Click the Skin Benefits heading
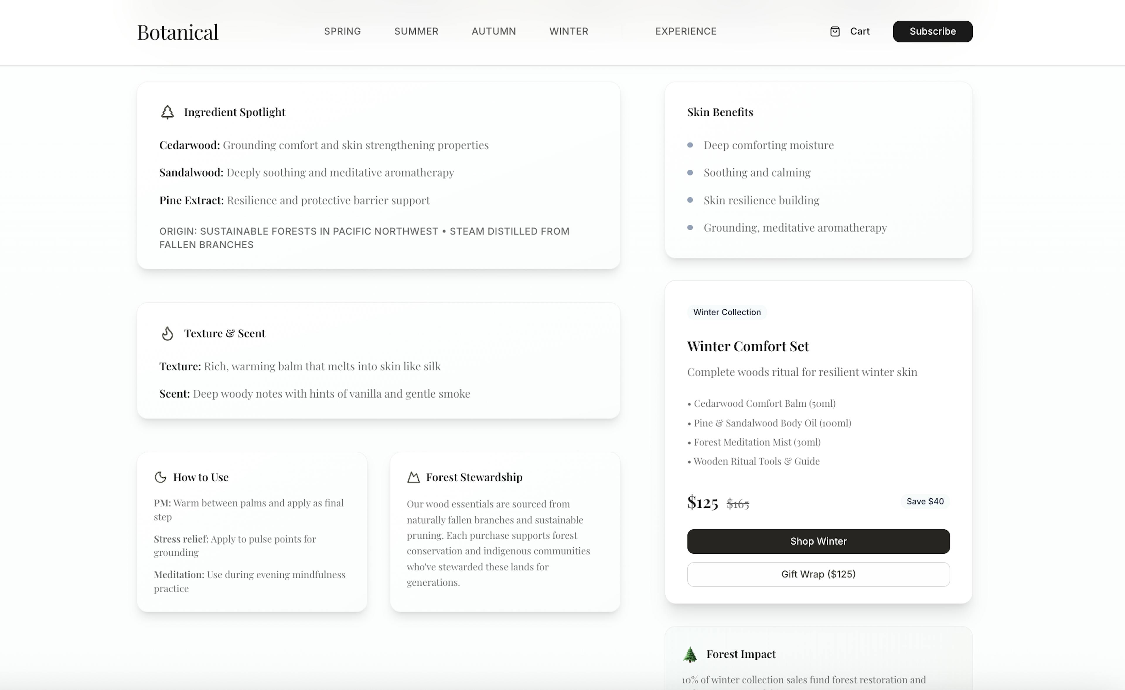This screenshot has height=690, width=1125. pos(720,112)
